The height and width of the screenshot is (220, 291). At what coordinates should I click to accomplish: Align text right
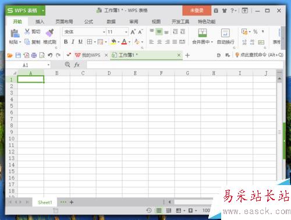tap(167, 42)
